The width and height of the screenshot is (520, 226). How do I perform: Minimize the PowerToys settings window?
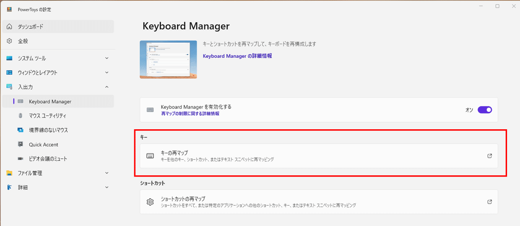click(x=481, y=6)
